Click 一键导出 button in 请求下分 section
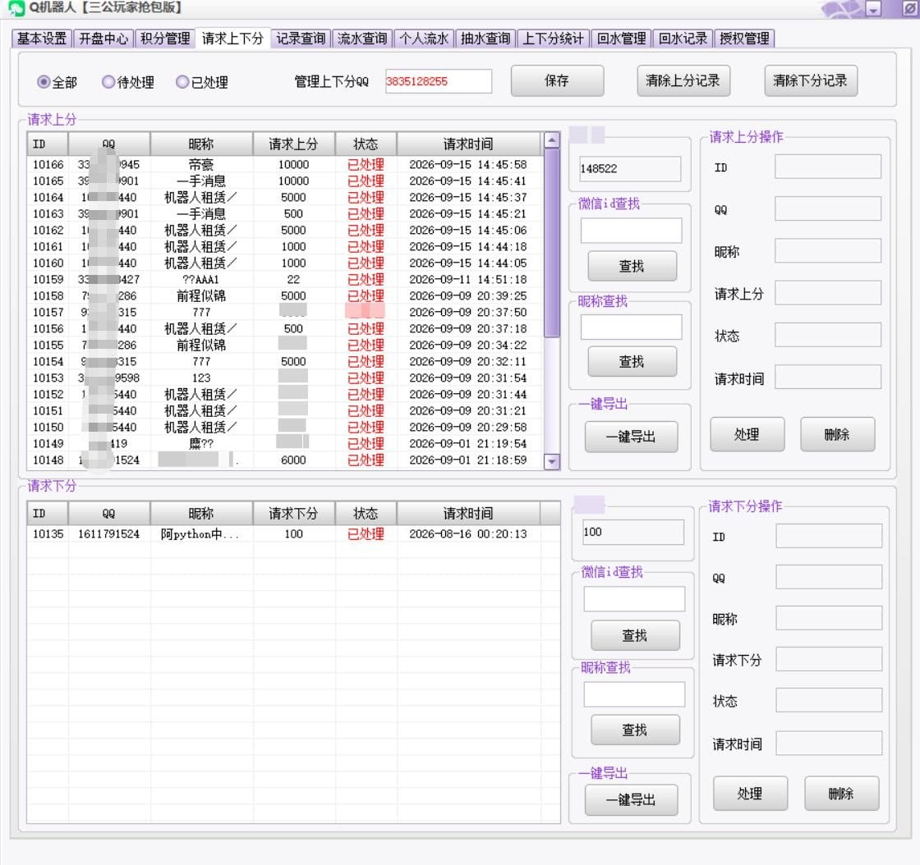This screenshot has height=865, width=920. click(x=631, y=800)
